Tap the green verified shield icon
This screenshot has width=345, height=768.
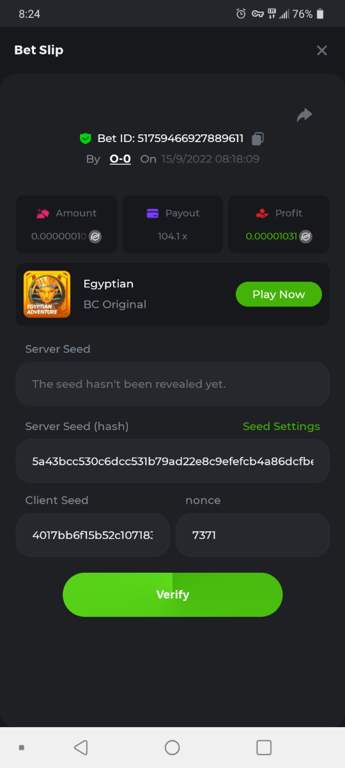point(86,138)
